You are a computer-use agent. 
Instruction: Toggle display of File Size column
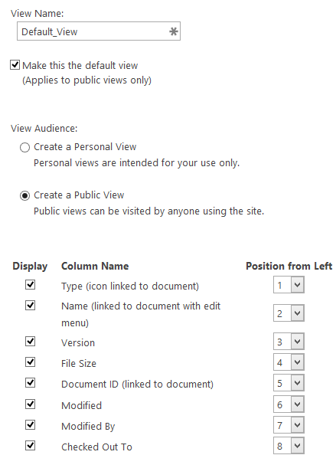(30, 362)
